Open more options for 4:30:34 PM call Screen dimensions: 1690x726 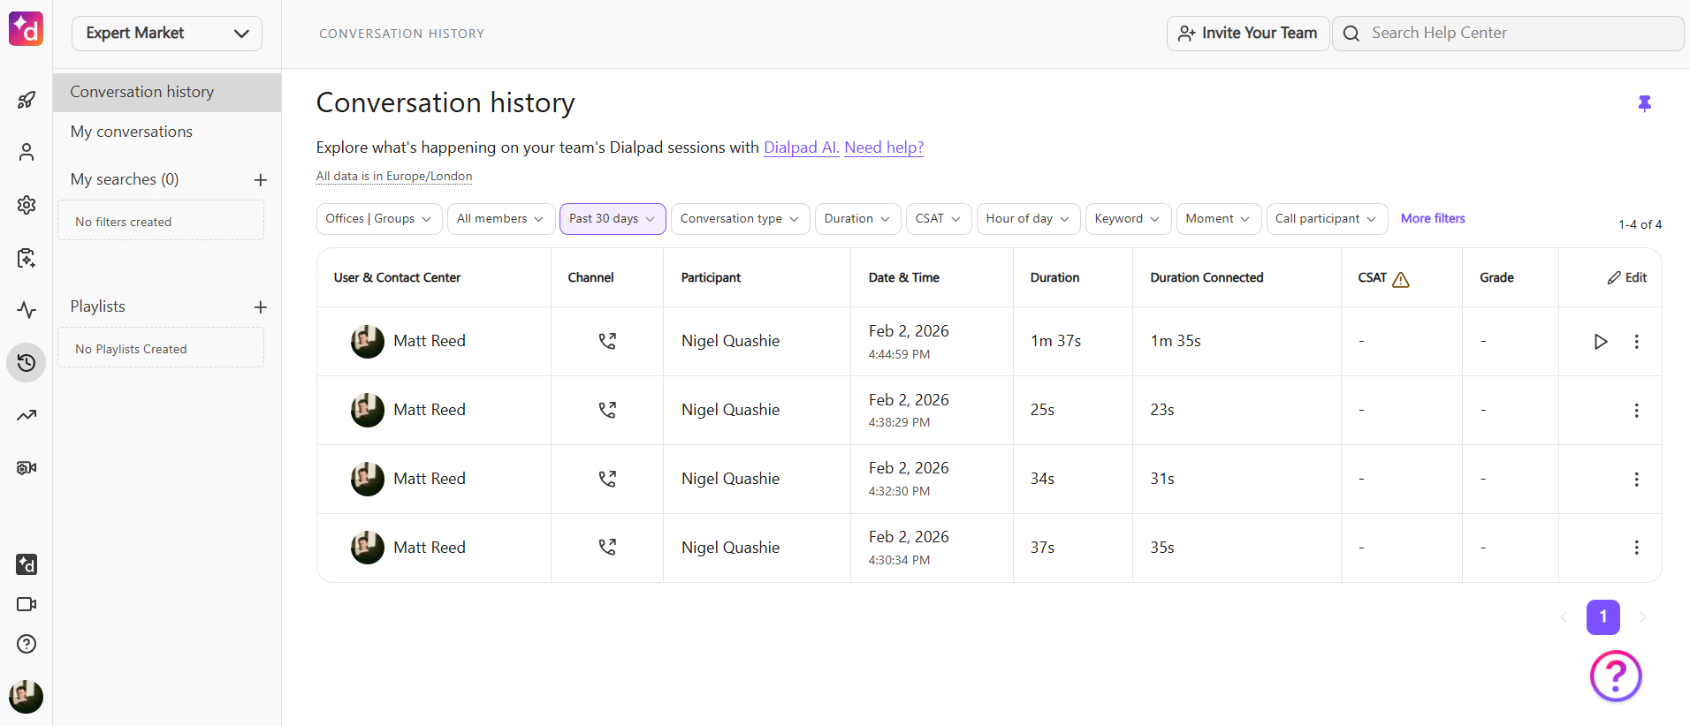click(x=1636, y=548)
